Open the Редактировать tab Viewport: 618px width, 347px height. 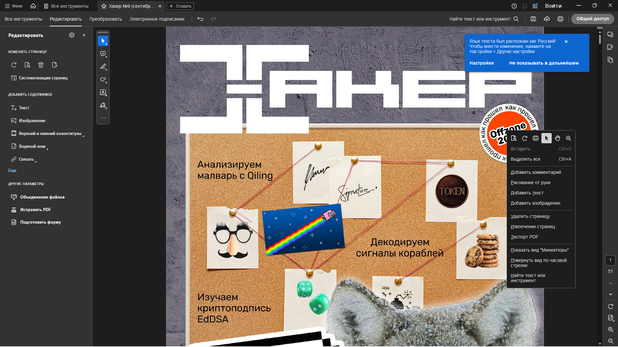click(x=66, y=19)
